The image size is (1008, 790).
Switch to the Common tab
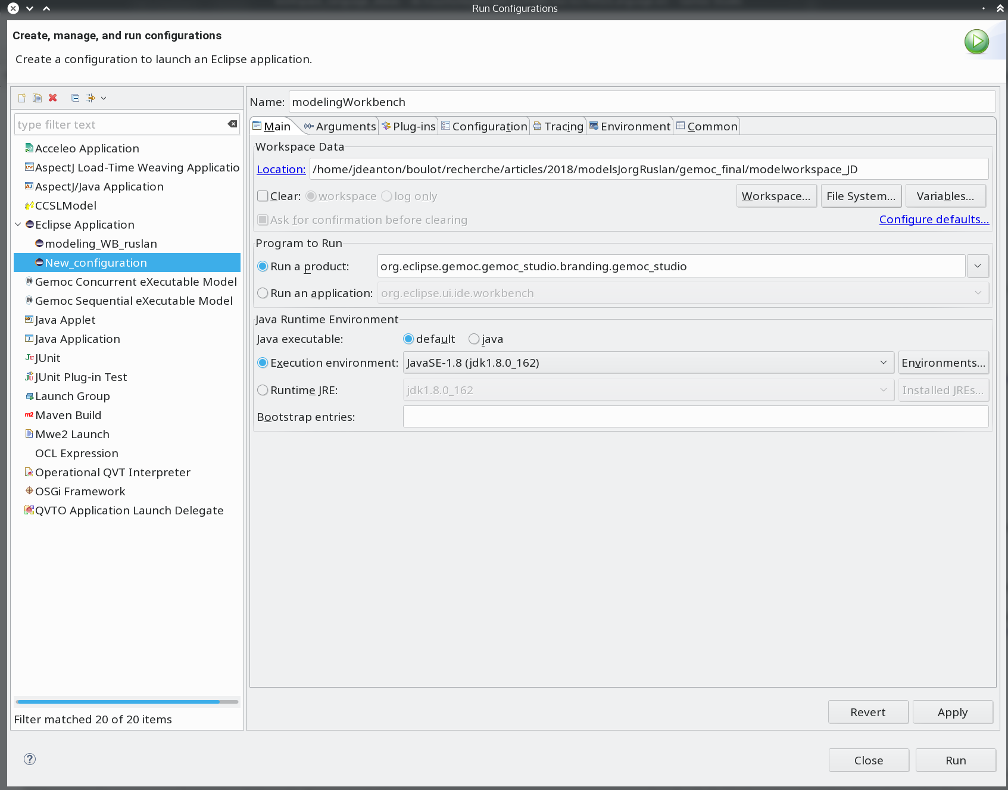[x=707, y=126]
